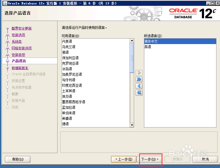220x168 pixels.
Task: Select 匈牙利语 in available languages
Action: [96, 80]
